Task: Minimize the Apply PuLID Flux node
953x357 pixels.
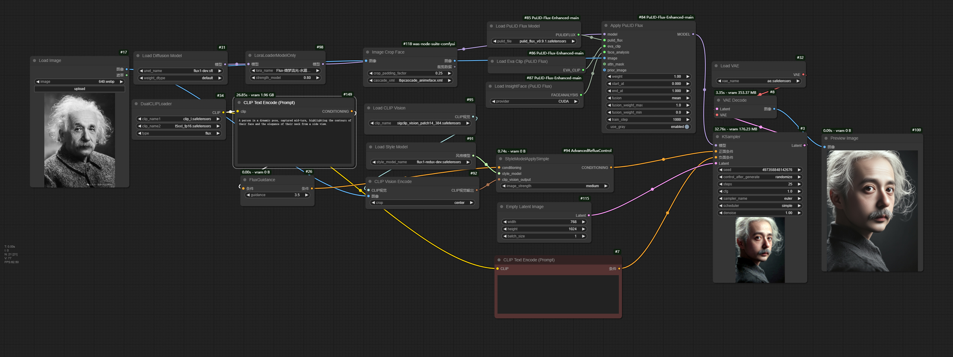Action: (x=605, y=25)
